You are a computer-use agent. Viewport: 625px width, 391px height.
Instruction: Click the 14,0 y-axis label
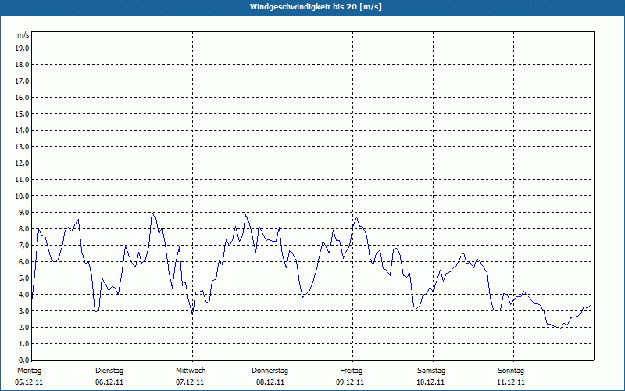(x=22, y=130)
